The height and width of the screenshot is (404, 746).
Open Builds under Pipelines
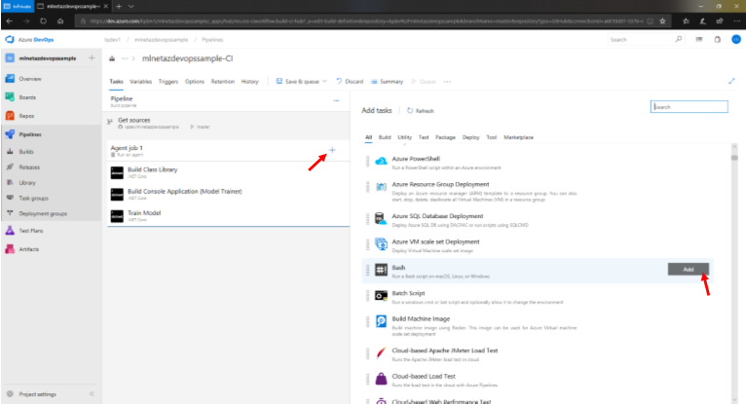26,152
